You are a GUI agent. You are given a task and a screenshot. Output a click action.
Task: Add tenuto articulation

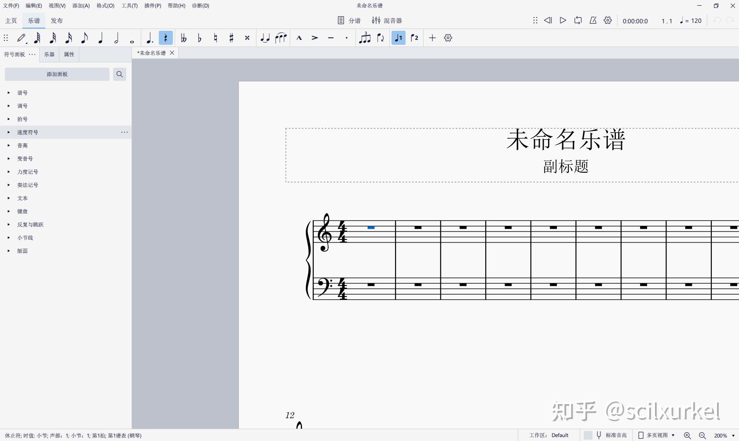coord(331,38)
